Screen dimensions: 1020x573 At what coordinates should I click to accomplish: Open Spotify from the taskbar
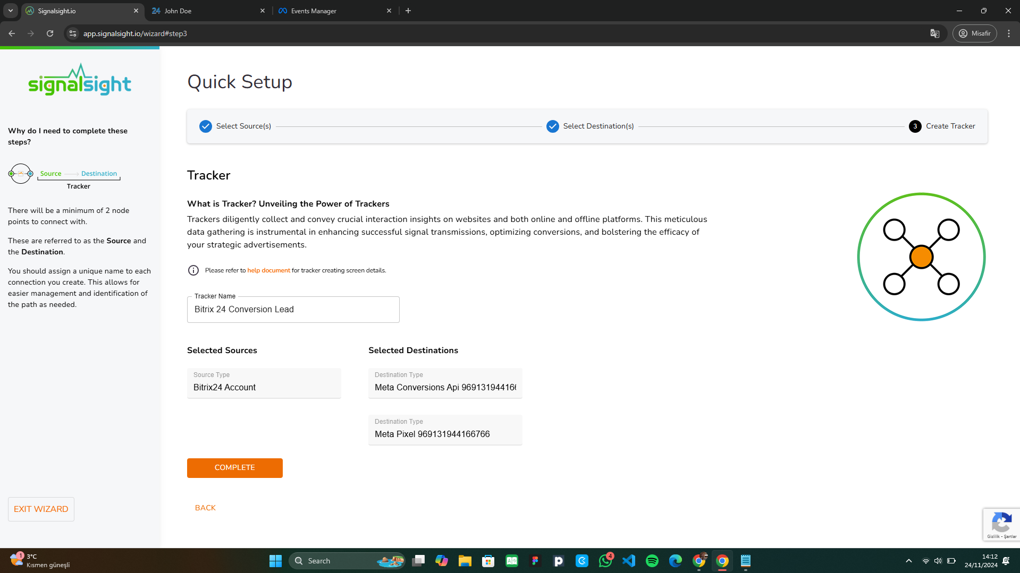[652, 561]
